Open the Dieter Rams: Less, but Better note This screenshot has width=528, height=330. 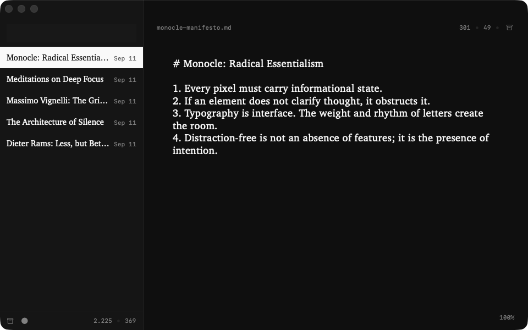tap(71, 144)
